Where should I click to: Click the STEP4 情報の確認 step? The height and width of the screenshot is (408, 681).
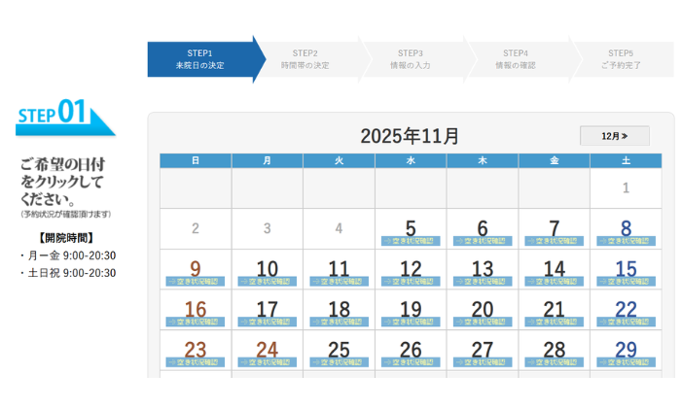(x=516, y=58)
